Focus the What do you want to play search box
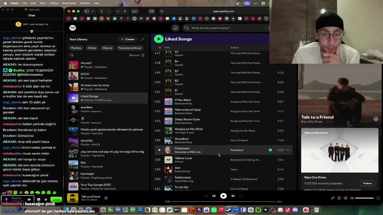 tap(224, 28)
